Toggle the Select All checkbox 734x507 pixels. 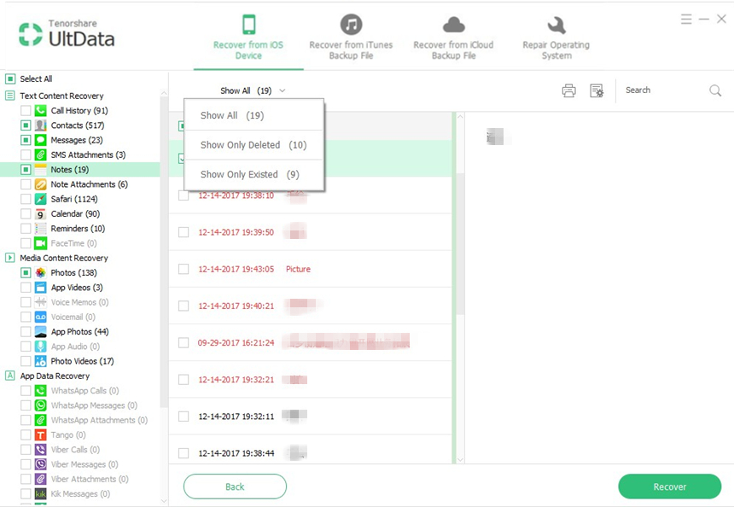tap(10, 79)
